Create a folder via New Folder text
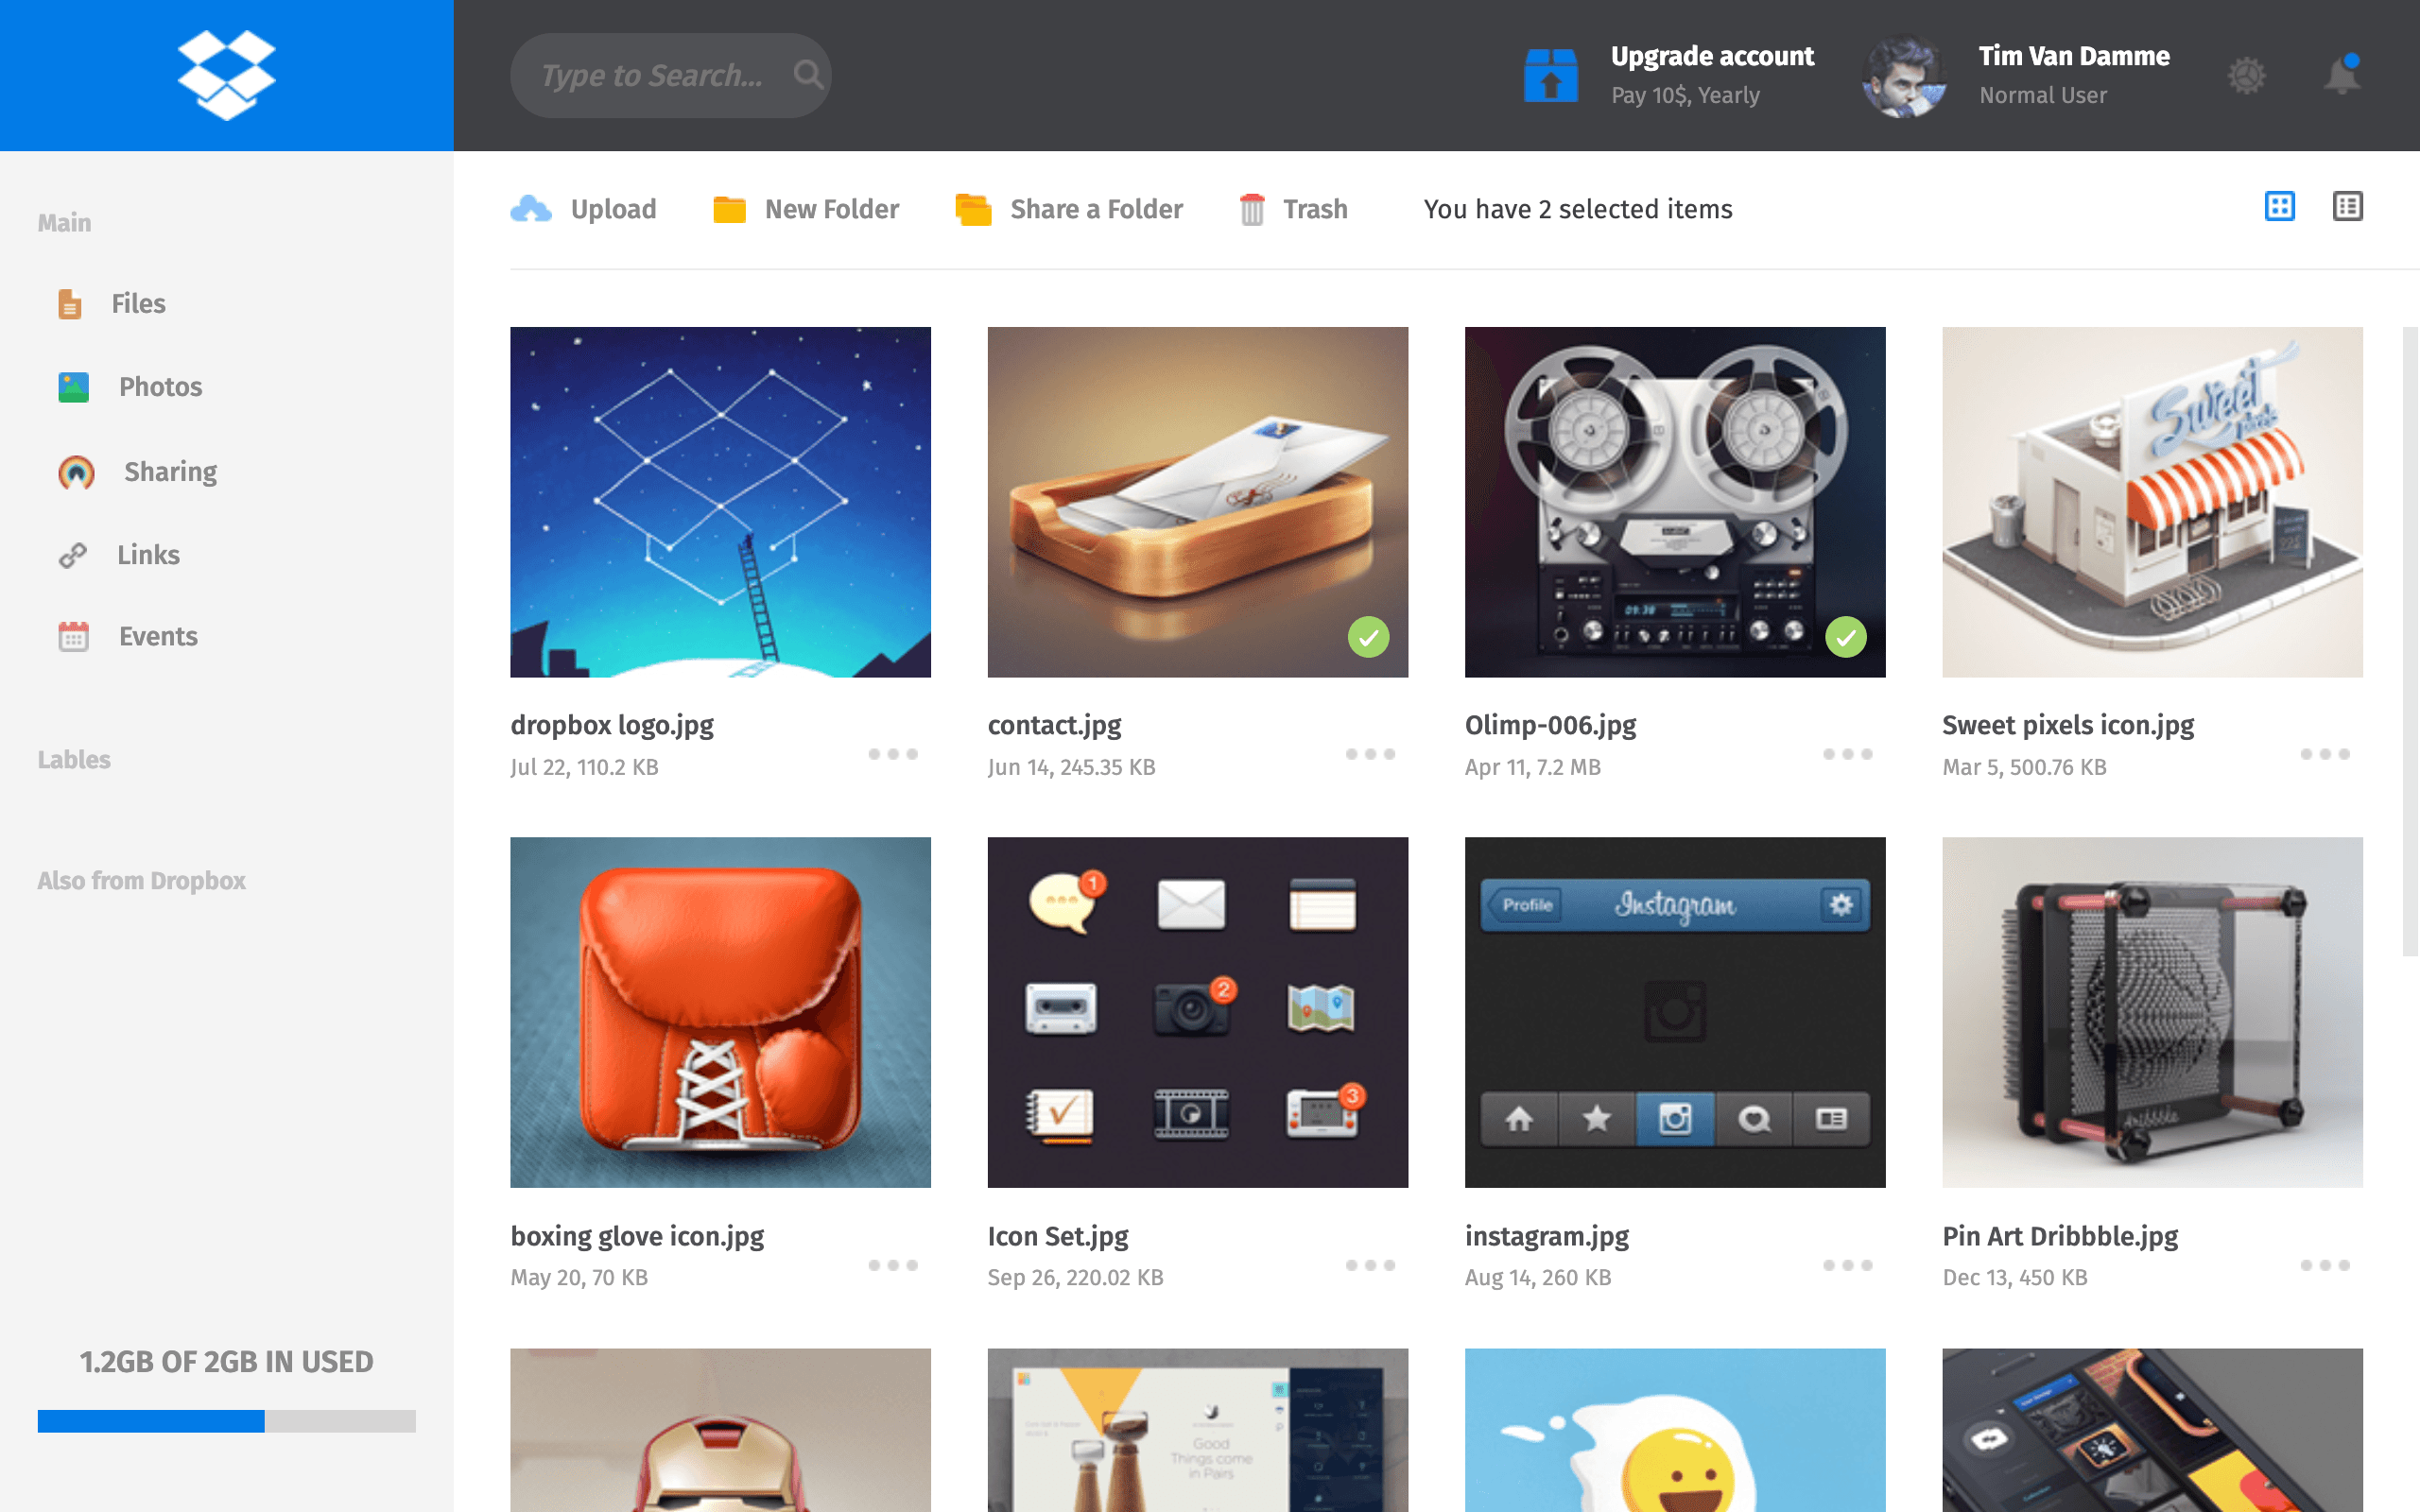Viewport: 2420px width, 1512px height. point(831,209)
